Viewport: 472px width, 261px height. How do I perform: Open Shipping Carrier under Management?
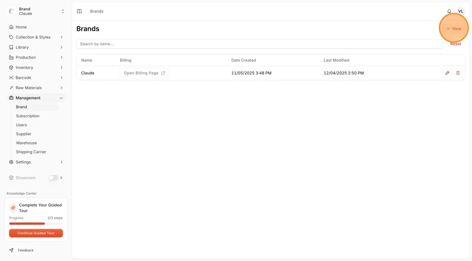[x=31, y=152]
